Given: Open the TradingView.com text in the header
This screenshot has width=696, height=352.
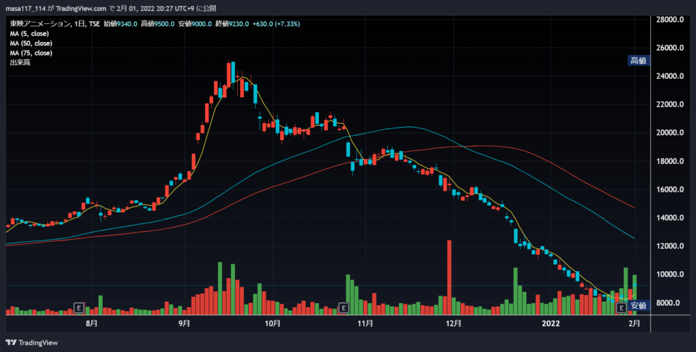Looking at the screenshot, I should click(x=82, y=8).
